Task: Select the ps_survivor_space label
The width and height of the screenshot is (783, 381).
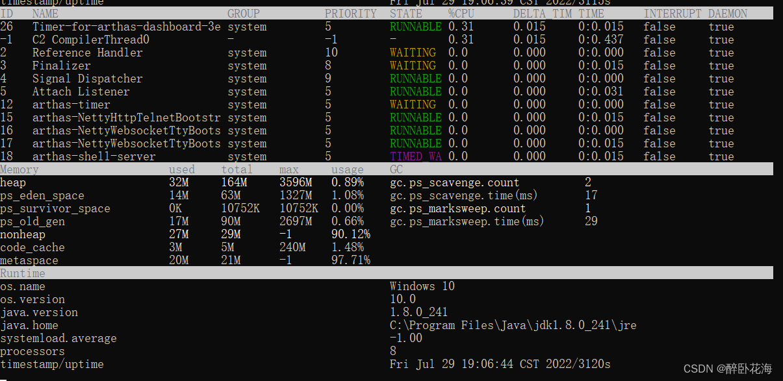Action: point(55,208)
